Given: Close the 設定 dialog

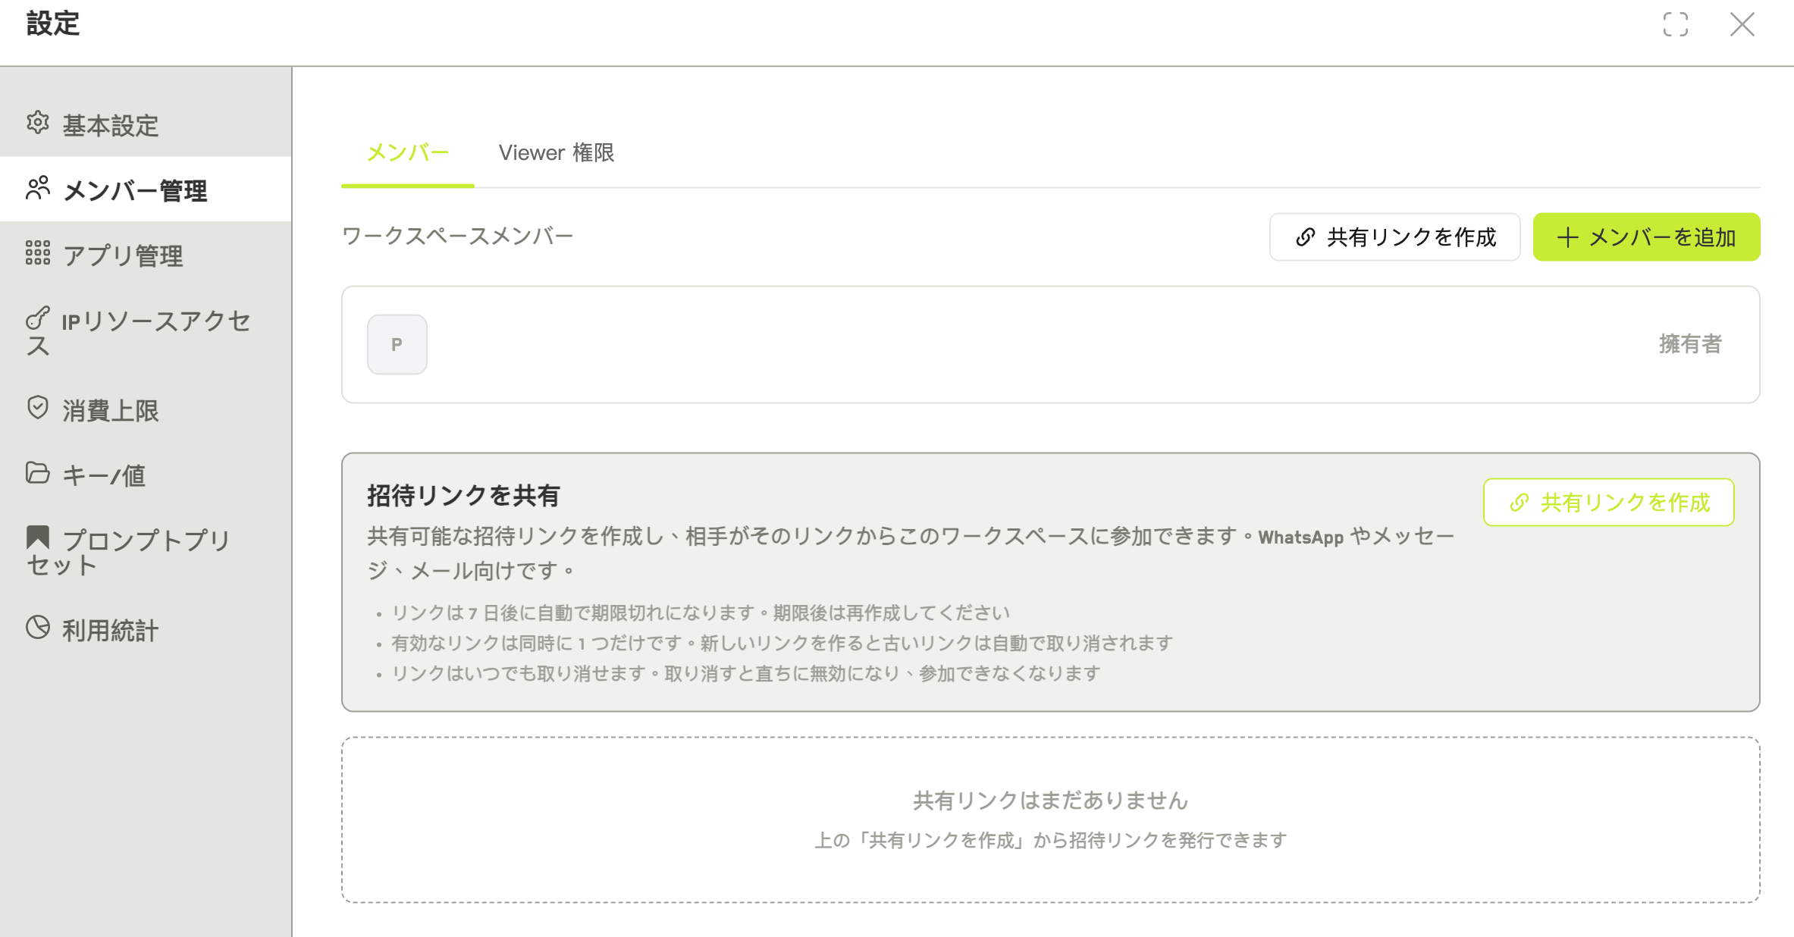Looking at the screenshot, I should (x=1742, y=24).
